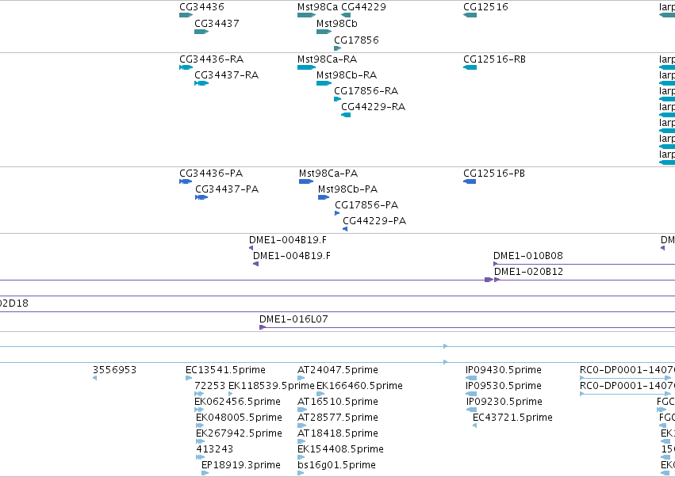Screen dimensions: 675x477
Task: Select the CG12516 gene feature arrow
Action: pos(470,15)
